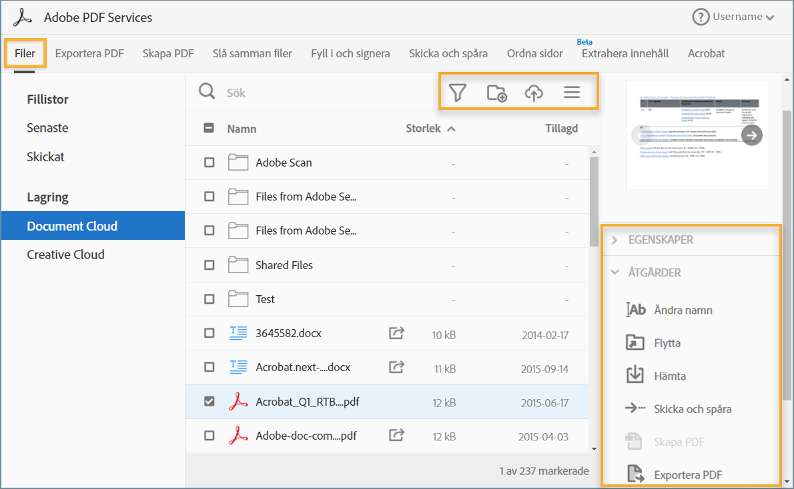Viewport: 794px width, 489px height.
Task: Click the Adobe Scan folder icon
Action: [x=238, y=163]
